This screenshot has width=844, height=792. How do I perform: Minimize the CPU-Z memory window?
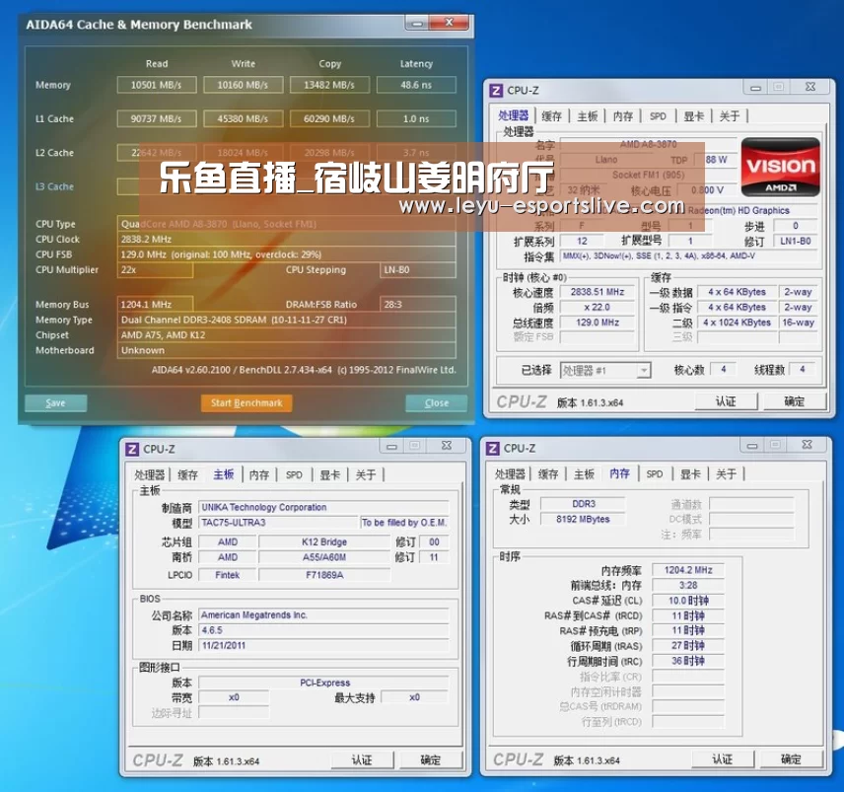[x=752, y=445]
